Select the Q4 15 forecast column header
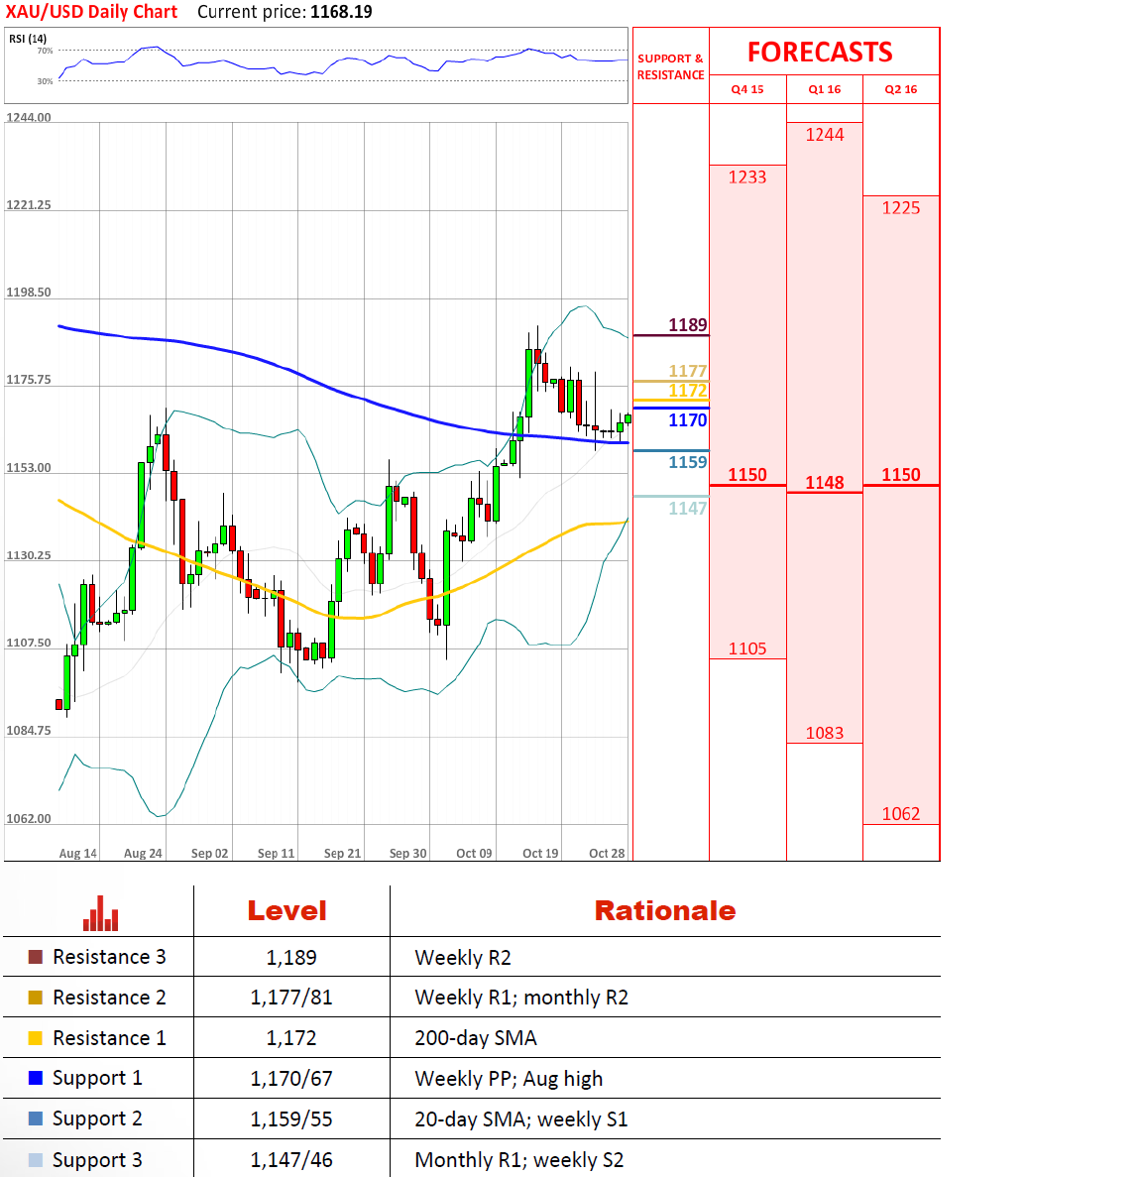 (x=747, y=89)
